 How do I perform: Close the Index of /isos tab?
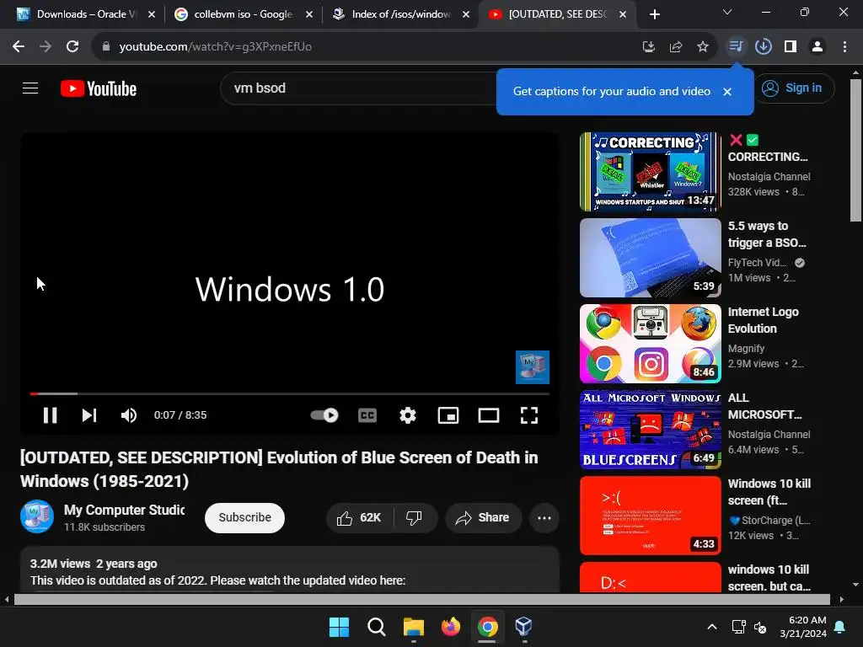tap(465, 14)
